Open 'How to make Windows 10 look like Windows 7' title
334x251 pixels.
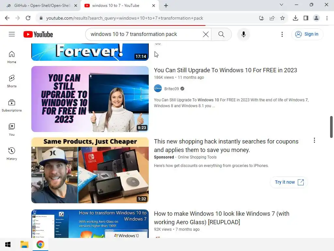(x=221, y=218)
